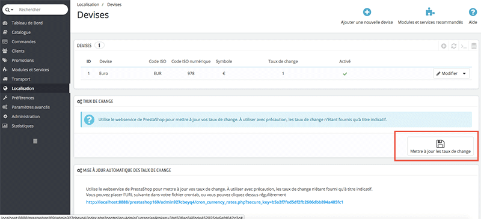
Task: Open the Clients menu
Action: pos(18,51)
